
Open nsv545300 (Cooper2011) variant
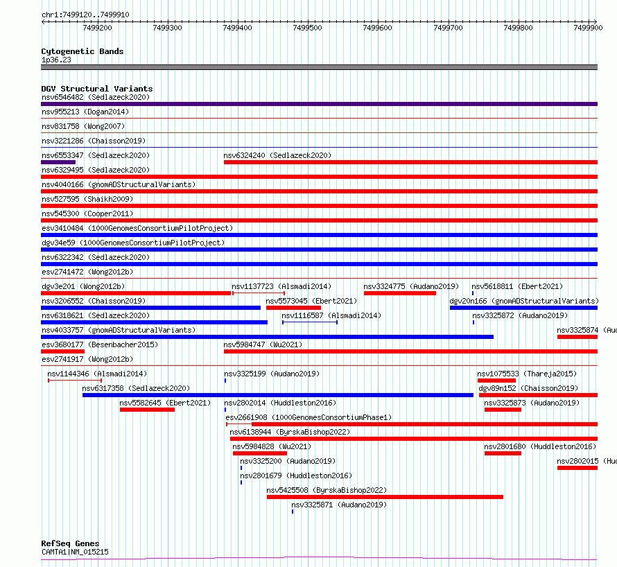click(x=87, y=213)
